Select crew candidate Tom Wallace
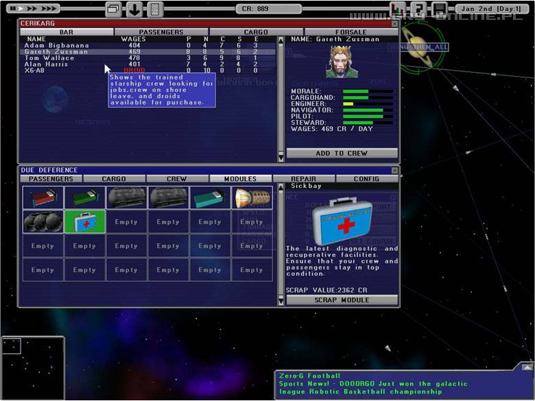 (x=149, y=58)
